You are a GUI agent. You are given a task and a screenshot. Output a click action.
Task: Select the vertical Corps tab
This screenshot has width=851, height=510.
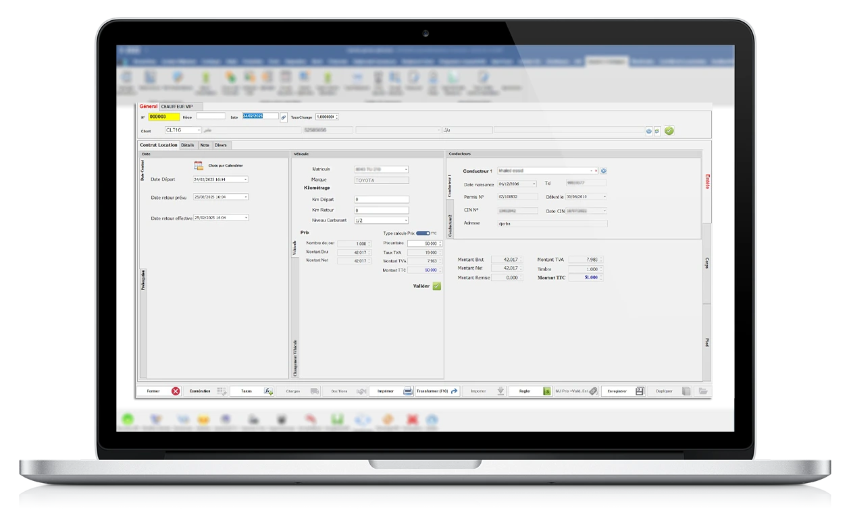click(x=707, y=263)
